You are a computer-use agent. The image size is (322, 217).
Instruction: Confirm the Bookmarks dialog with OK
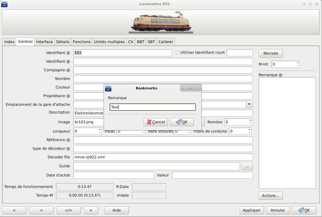click(182, 122)
